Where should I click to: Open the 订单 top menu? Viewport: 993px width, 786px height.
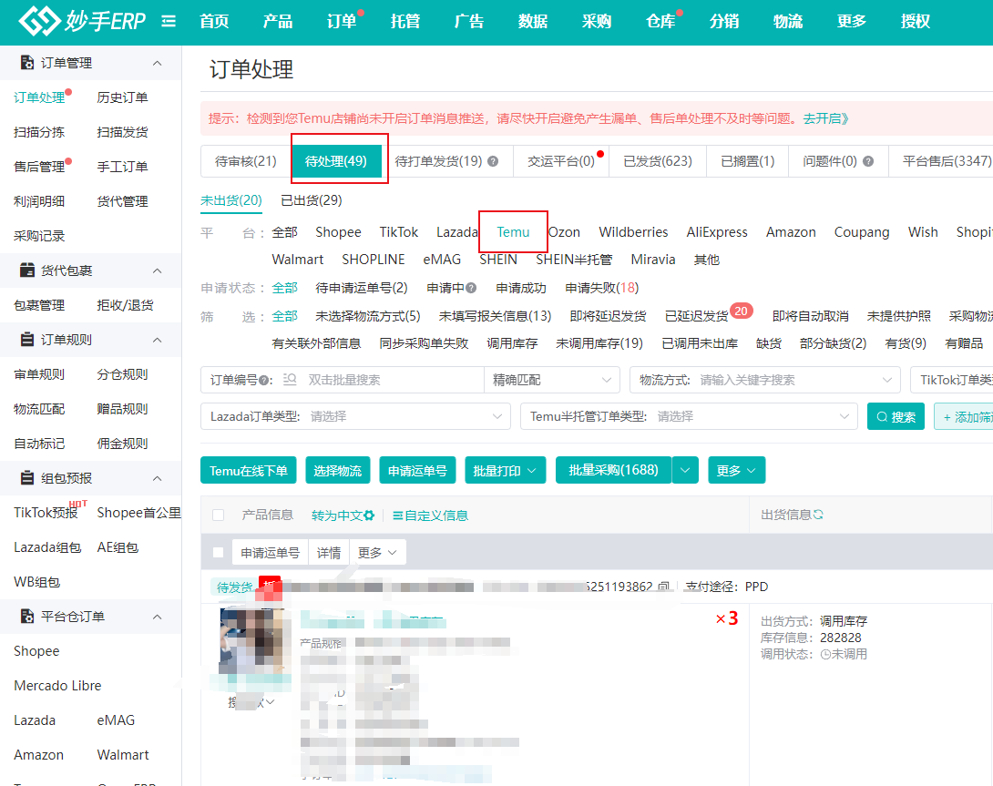(342, 22)
